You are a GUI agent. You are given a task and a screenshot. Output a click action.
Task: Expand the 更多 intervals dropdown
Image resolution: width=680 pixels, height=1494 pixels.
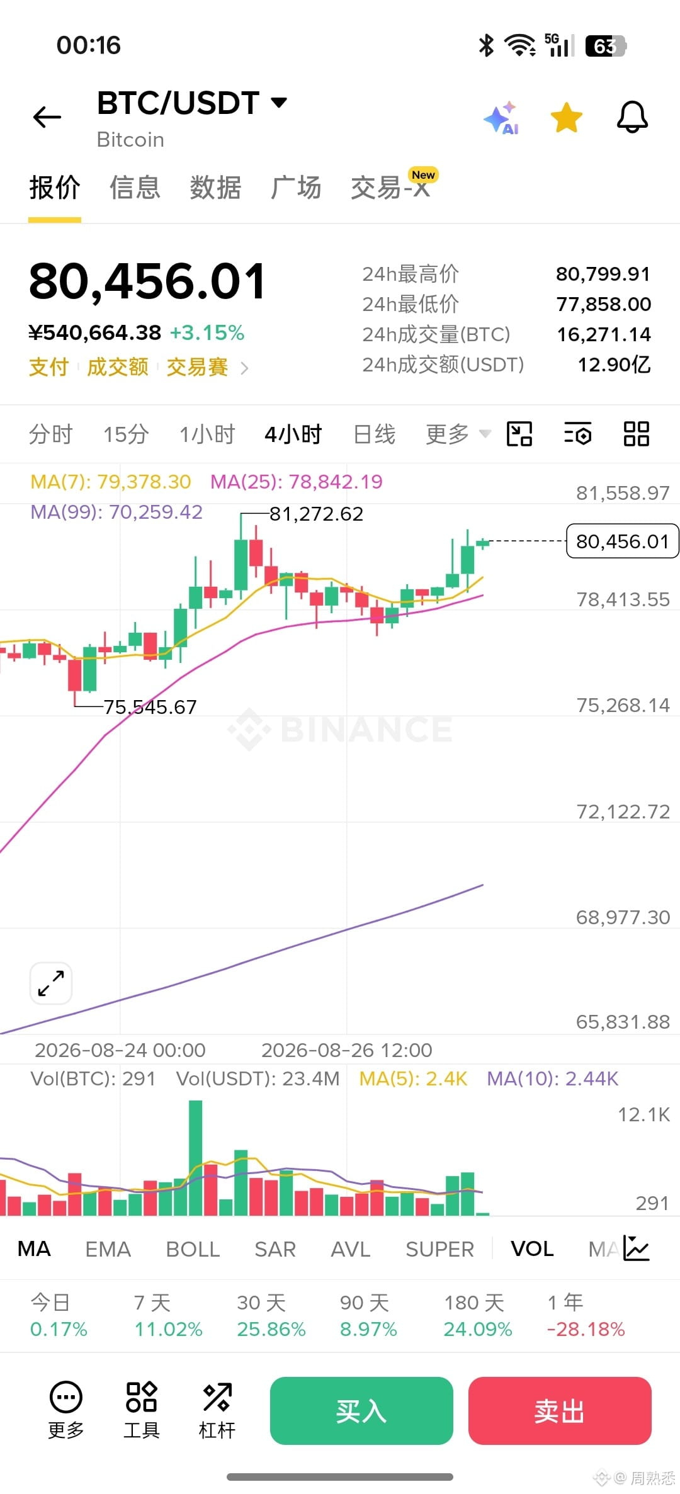point(458,434)
